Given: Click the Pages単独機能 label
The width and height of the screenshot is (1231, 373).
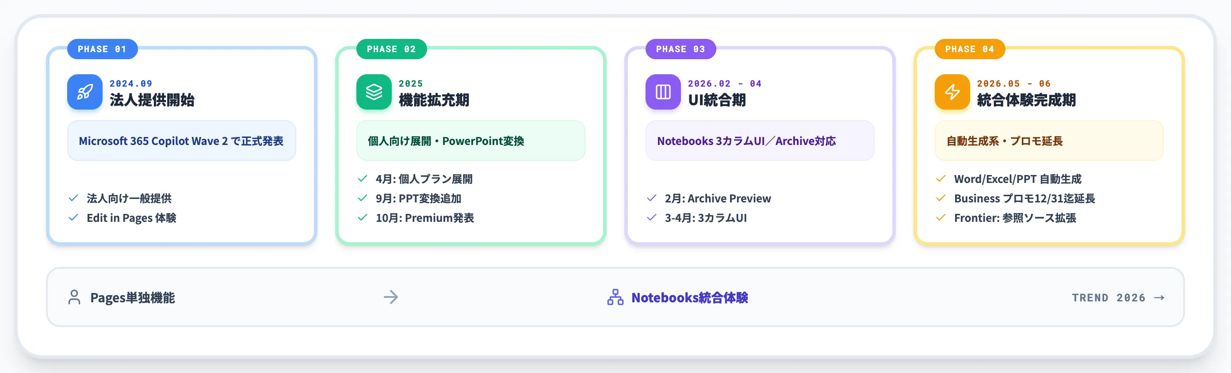Looking at the screenshot, I should [132, 297].
